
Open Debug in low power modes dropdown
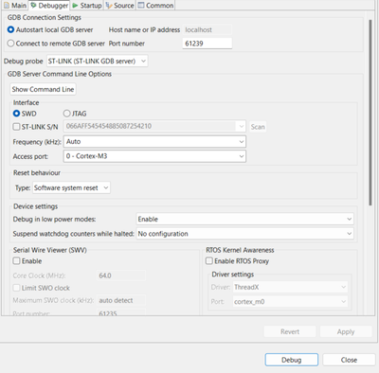tap(244, 219)
